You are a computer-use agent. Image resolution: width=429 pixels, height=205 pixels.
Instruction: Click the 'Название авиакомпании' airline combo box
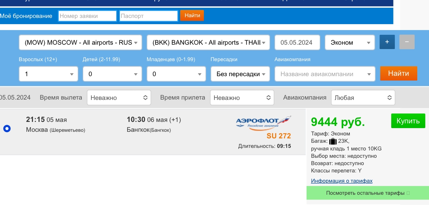tap(325, 74)
